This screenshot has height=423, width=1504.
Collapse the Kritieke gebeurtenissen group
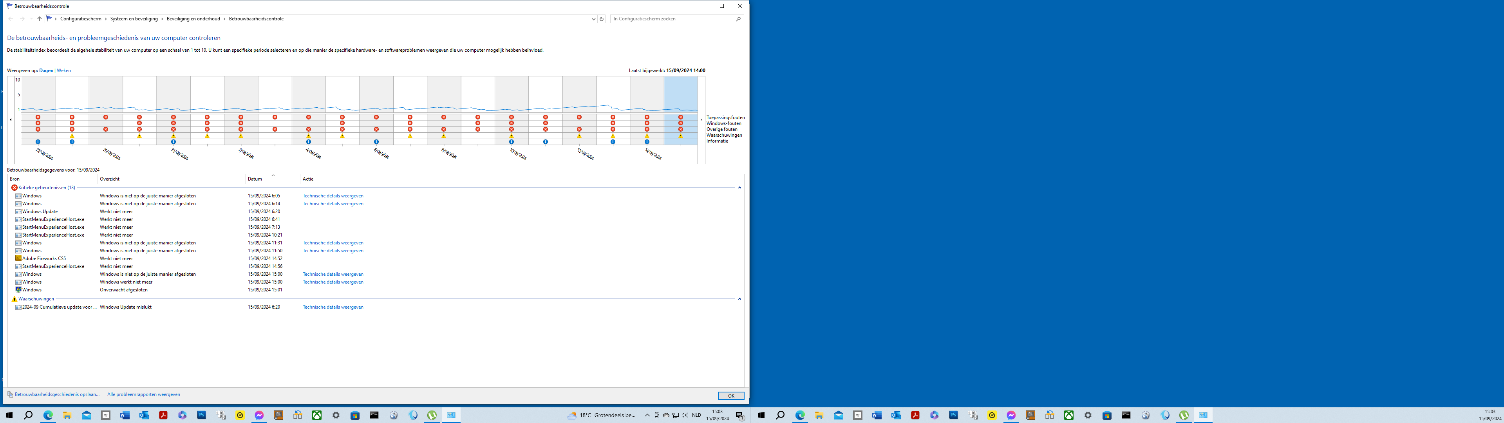coord(739,188)
